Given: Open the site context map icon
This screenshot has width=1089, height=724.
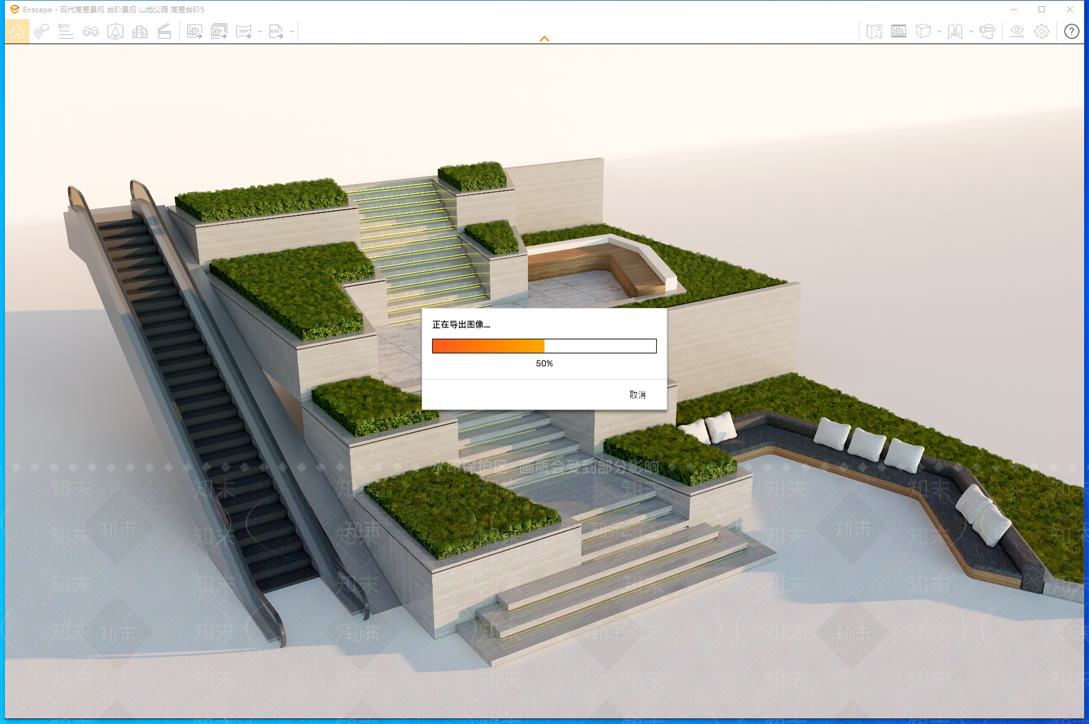Looking at the screenshot, I should (x=875, y=31).
